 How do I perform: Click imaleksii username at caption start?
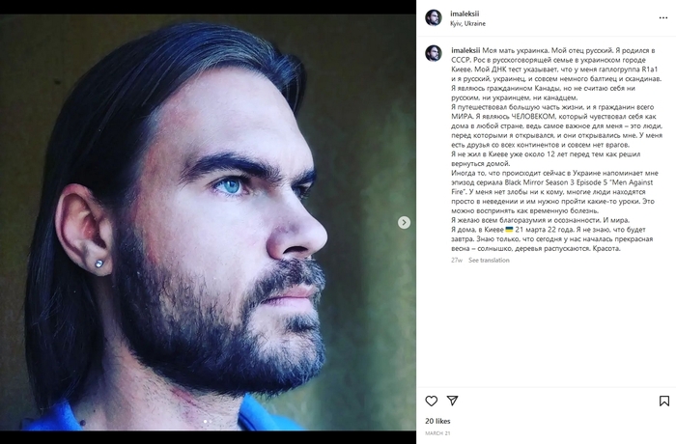click(467, 49)
